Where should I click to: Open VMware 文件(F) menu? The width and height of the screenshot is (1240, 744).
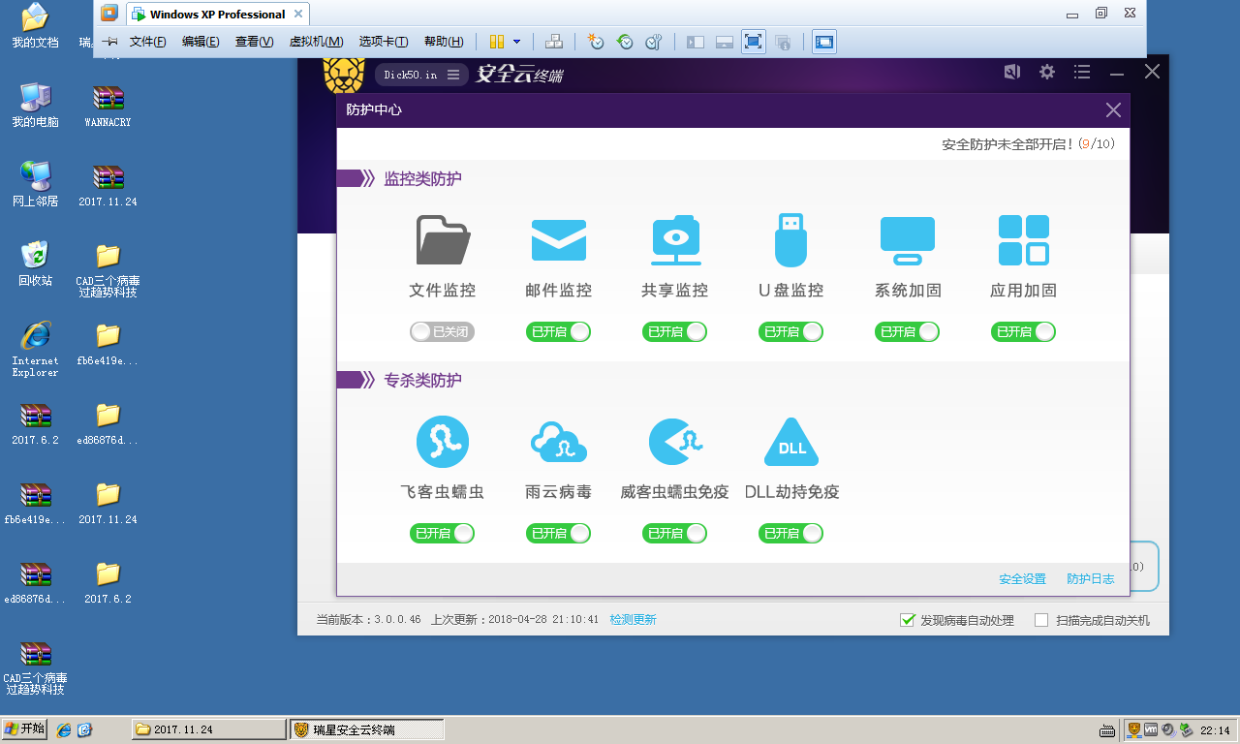[x=148, y=42]
